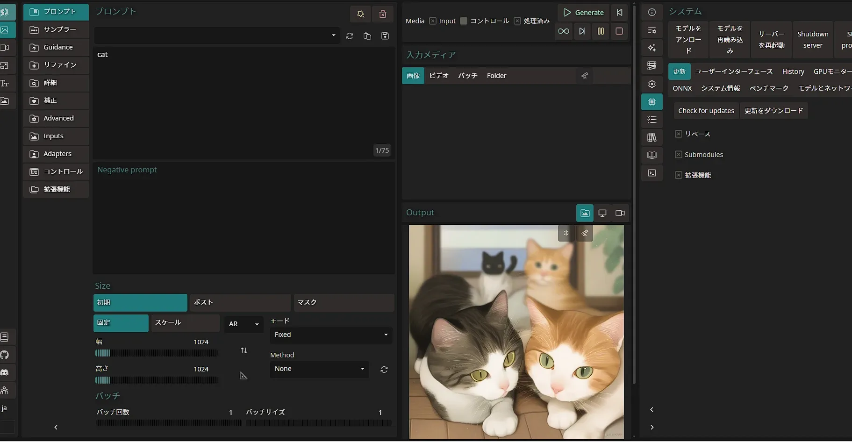This screenshot has width=852, height=442.
Task: Click 更新をダウンロード button
Action: tap(773, 111)
